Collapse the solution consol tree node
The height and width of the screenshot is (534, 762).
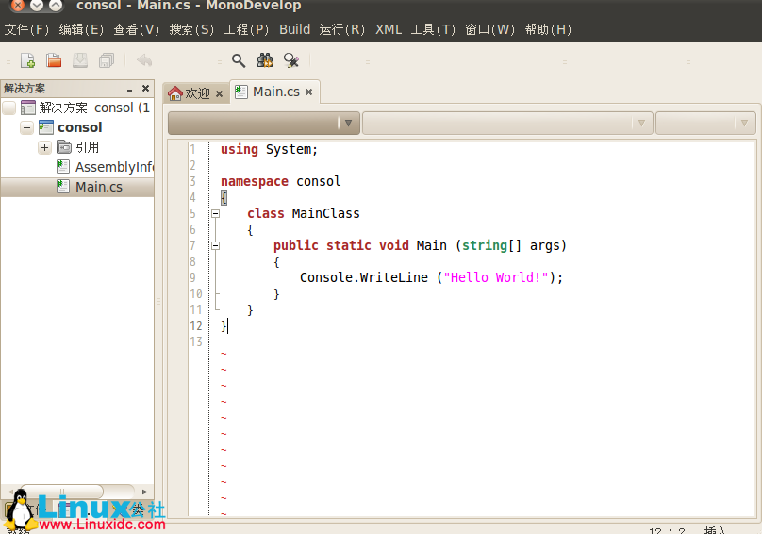(9, 108)
